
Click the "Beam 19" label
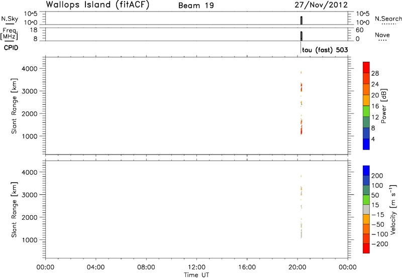point(196,6)
